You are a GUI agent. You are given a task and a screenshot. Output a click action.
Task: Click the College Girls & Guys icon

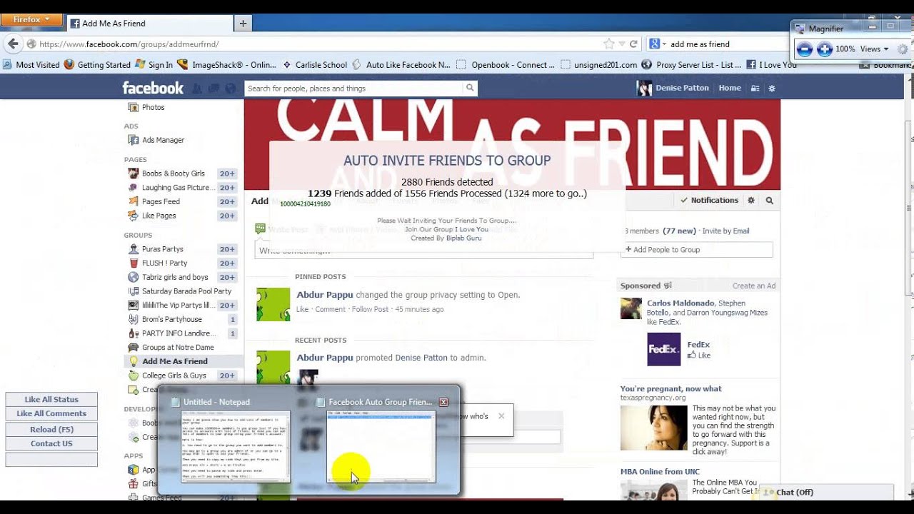[133, 376]
